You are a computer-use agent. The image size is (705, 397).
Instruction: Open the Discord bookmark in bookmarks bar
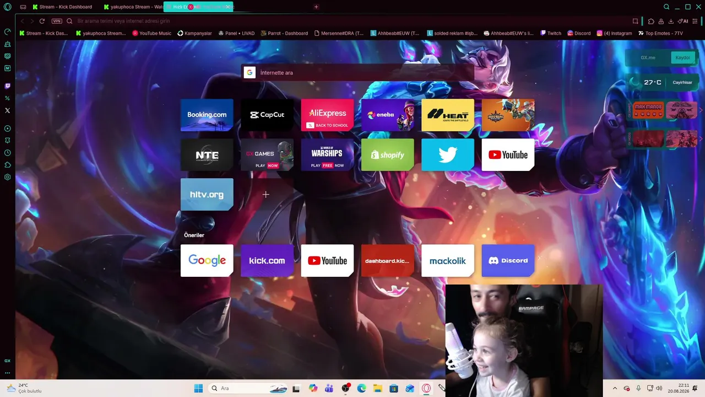pos(579,33)
